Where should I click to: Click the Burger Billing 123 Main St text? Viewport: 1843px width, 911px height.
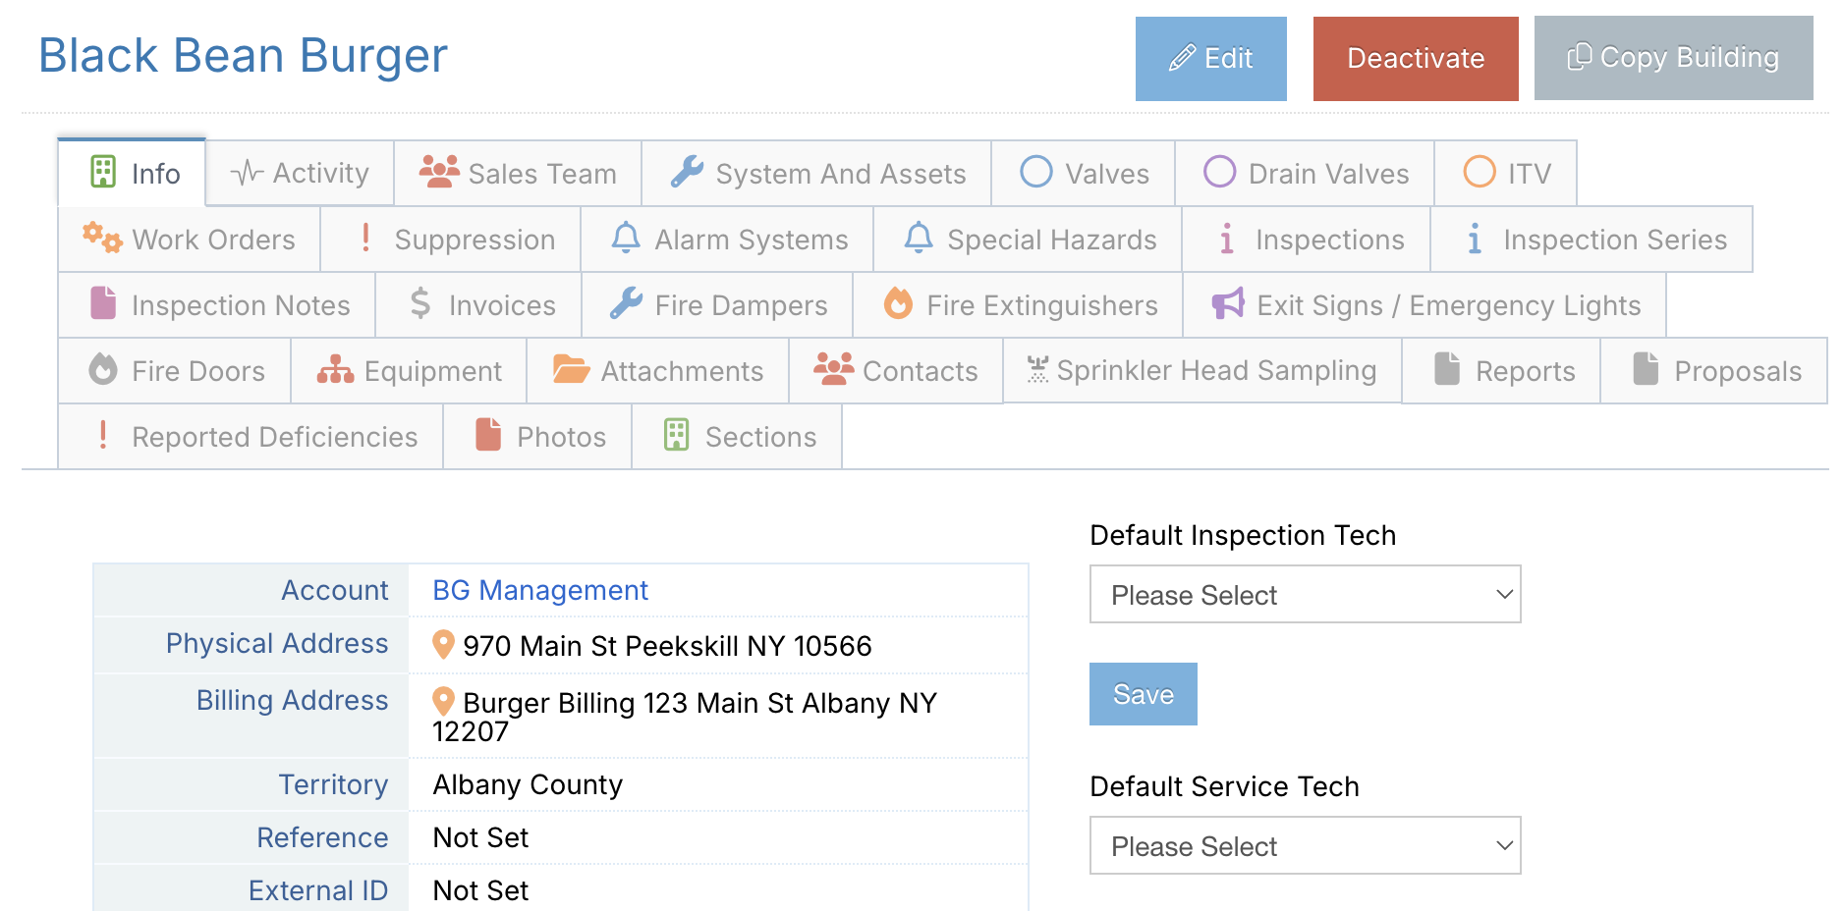click(685, 717)
